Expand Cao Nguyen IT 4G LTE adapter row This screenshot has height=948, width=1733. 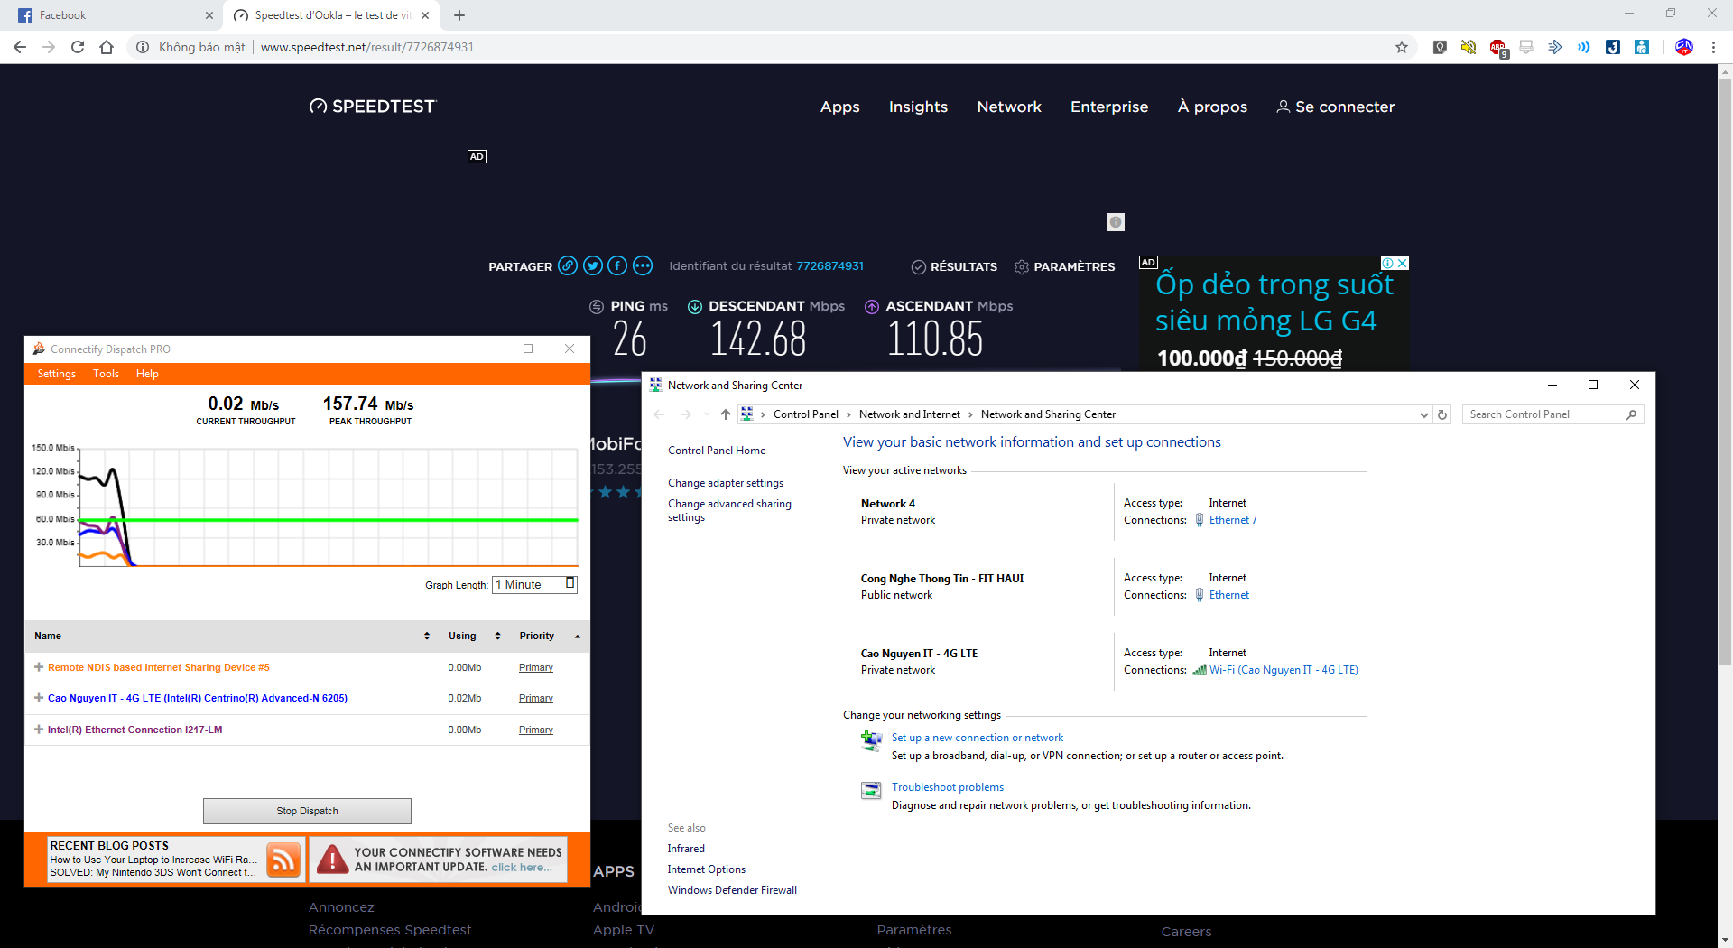(x=39, y=698)
